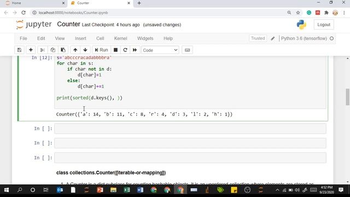
Task: Restart kernel and run all cells
Action: coord(135,50)
